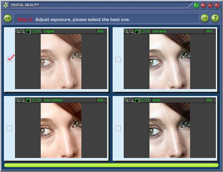Go back to the previous step

pos(8,18)
